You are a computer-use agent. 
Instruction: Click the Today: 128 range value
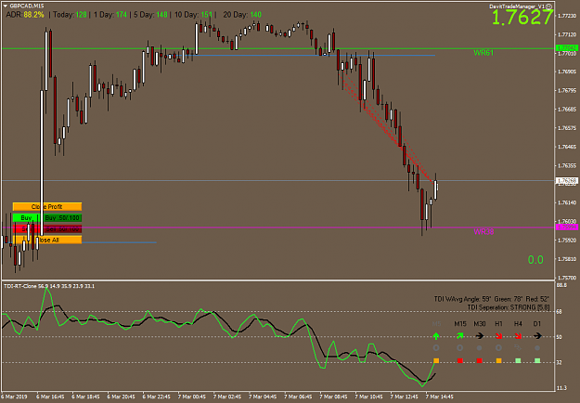(x=70, y=15)
